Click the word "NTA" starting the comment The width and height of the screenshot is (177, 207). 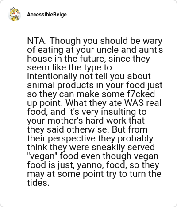36,41
